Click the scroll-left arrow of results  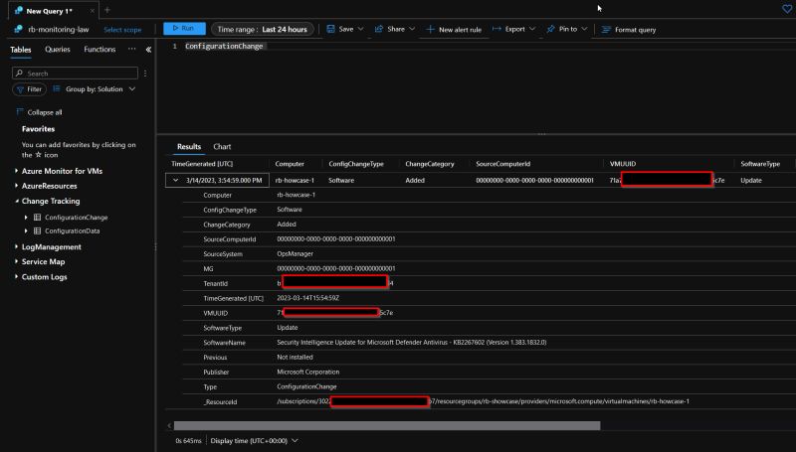169,425
